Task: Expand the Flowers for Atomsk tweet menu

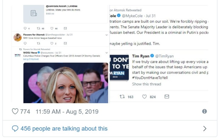Action: [x=106, y=35]
